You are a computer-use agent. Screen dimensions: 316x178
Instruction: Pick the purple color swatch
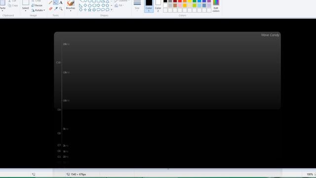209,1
